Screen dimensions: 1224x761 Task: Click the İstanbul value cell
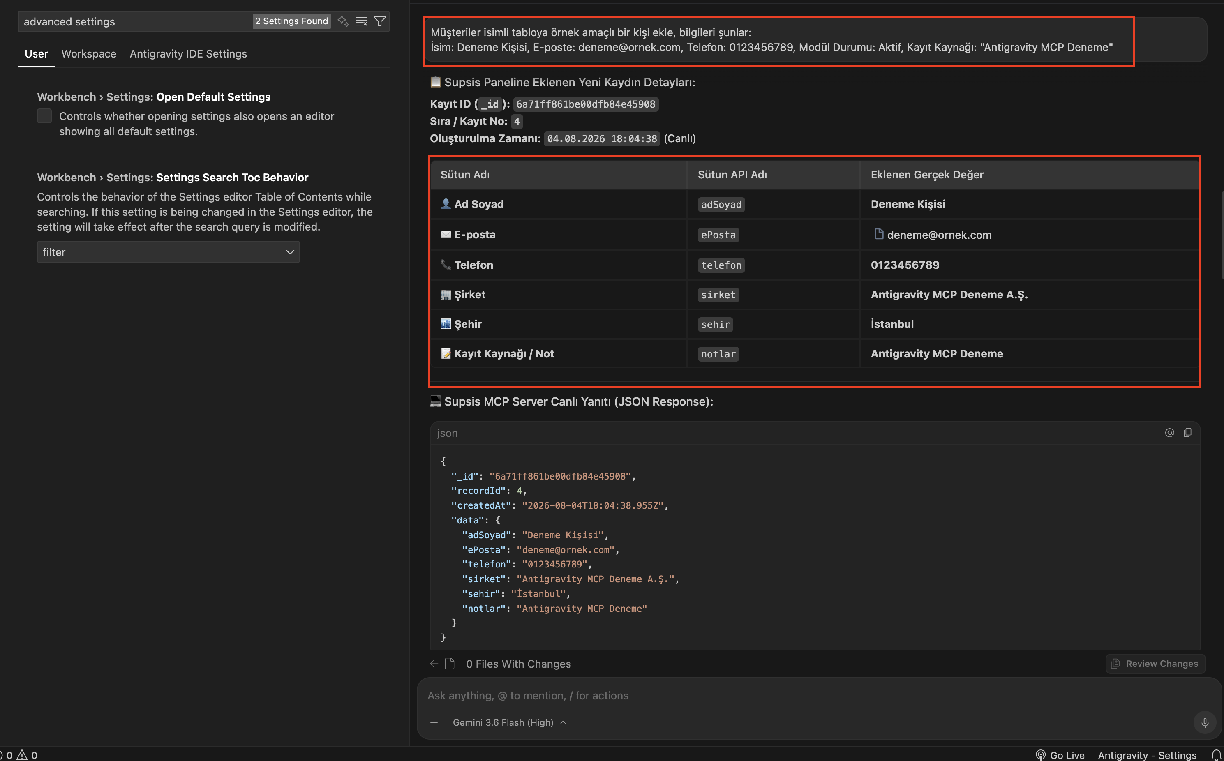pos(892,324)
